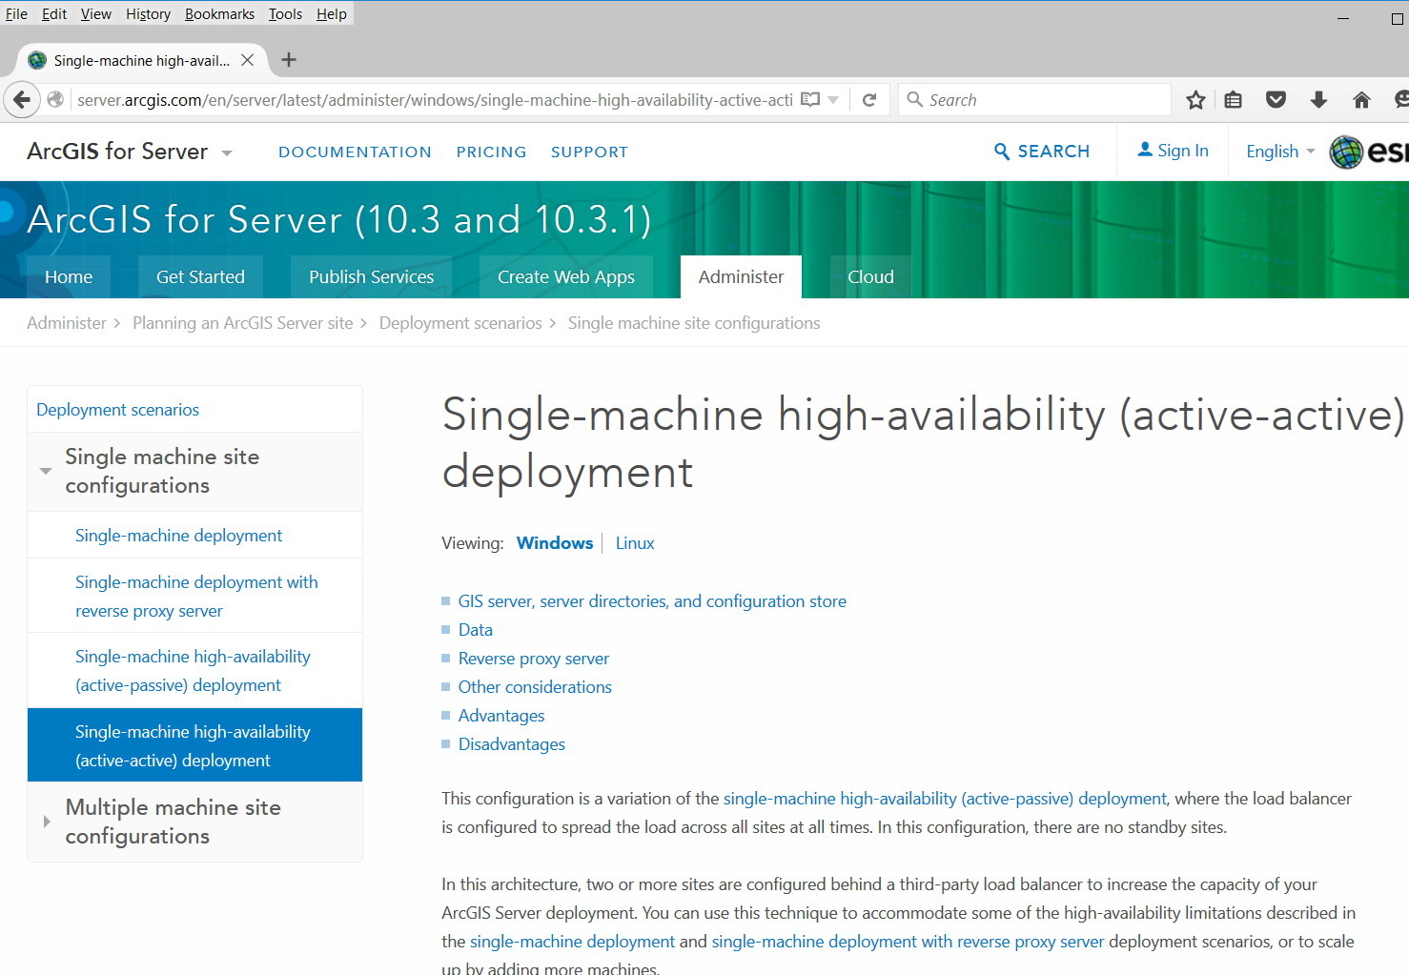1409x975 pixels.
Task: Go to the Create Web Apps tab
Action: click(566, 276)
